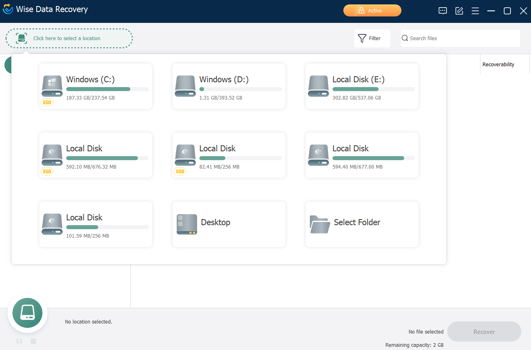Click the Desktop drive icon
The height and width of the screenshot is (350, 531).
[x=186, y=224]
